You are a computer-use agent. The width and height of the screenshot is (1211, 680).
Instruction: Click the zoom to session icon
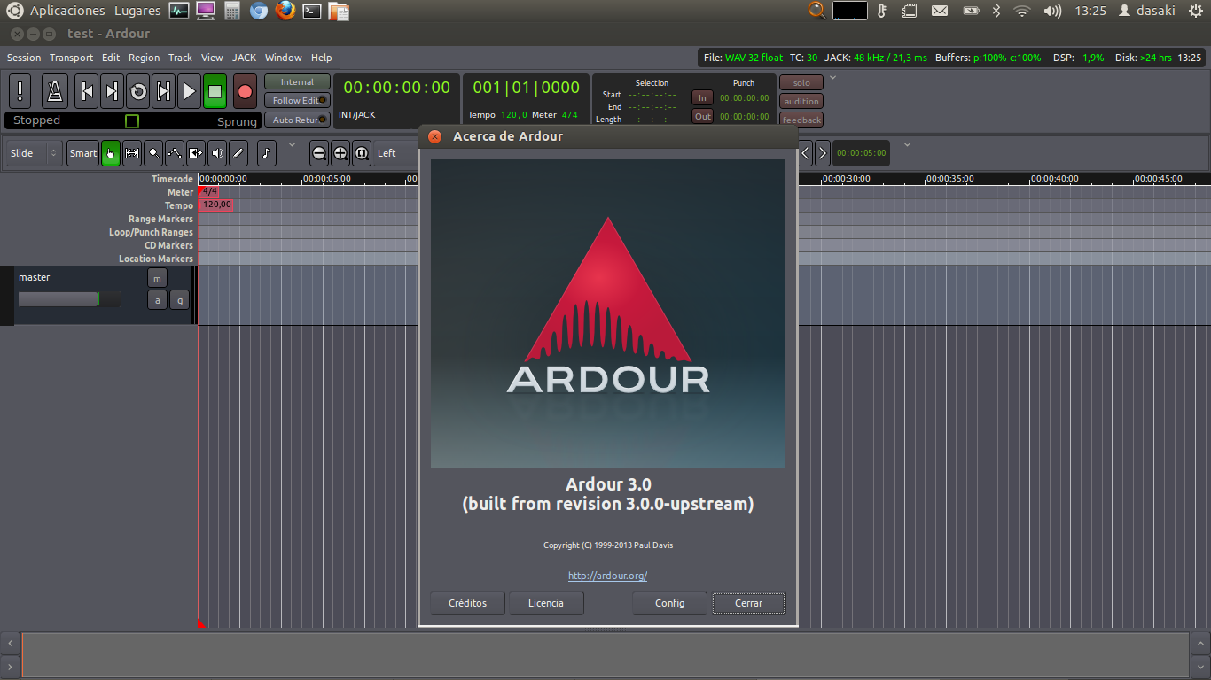tap(362, 153)
